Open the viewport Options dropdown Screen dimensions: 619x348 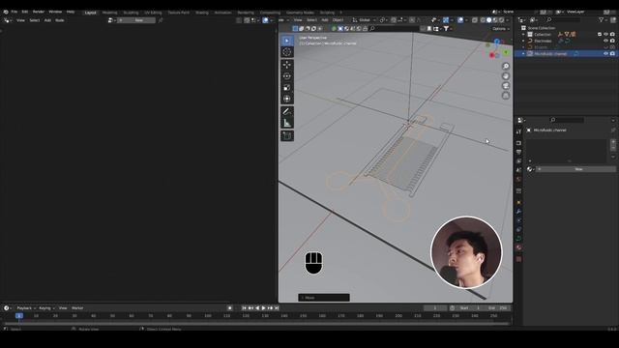(x=501, y=29)
